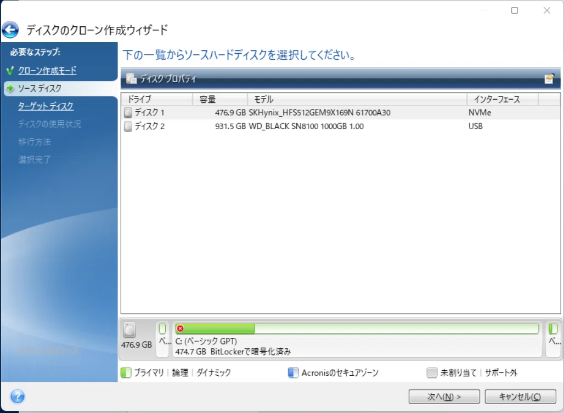Image resolution: width=564 pixels, height=413 pixels.
Task: Open the ターゲット ディスク step
Action: click(x=46, y=106)
